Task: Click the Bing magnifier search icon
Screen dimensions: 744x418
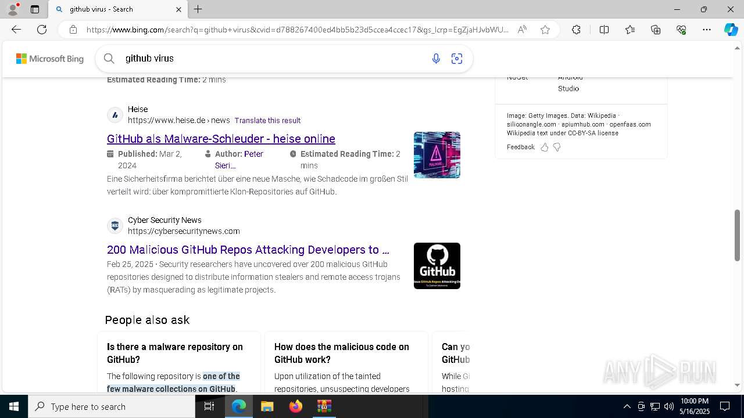Action: click(109, 58)
